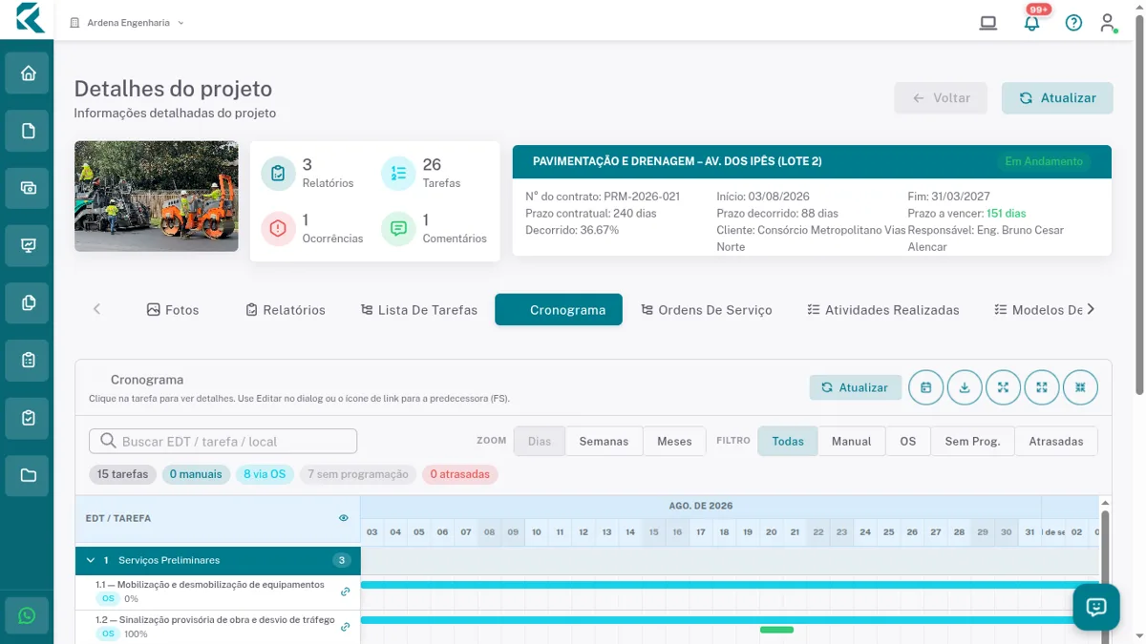This screenshot has width=1146, height=644.
Task: Select the Atrasadas filter
Action: point(1056,441)
